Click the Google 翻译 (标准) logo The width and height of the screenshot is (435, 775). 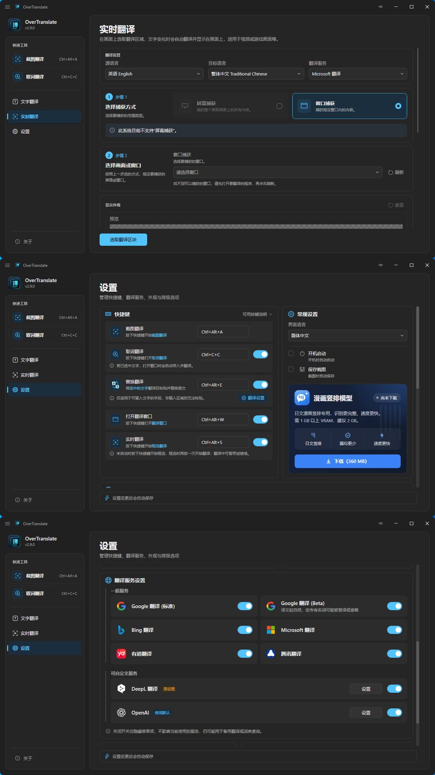pos(121,606)
